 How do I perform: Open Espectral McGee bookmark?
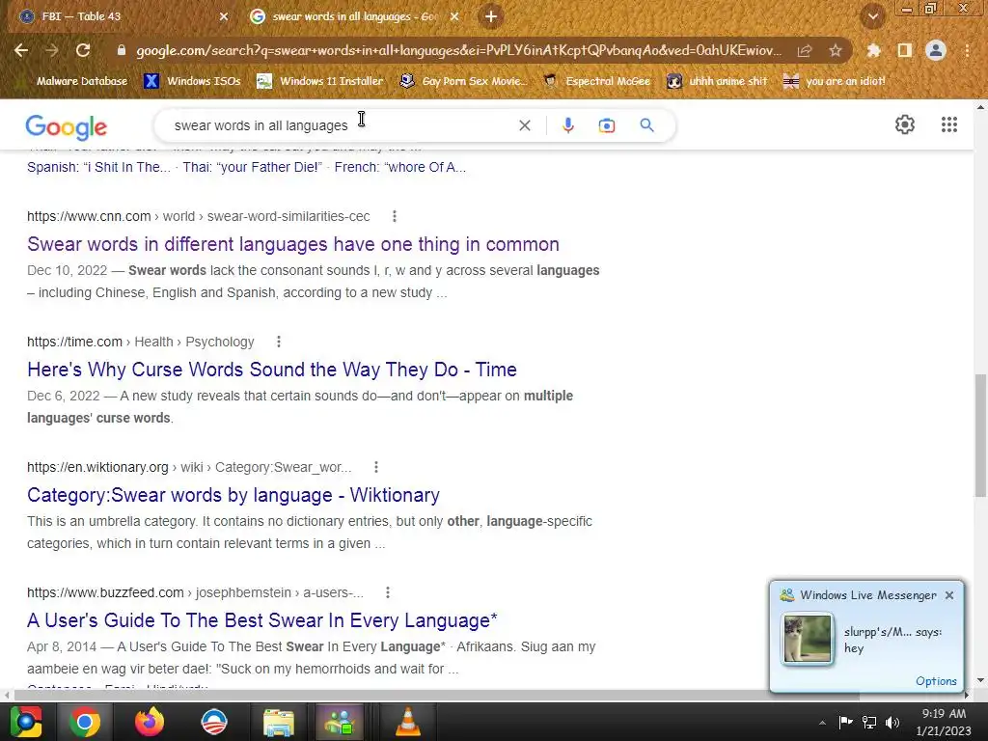click(596, 81)
